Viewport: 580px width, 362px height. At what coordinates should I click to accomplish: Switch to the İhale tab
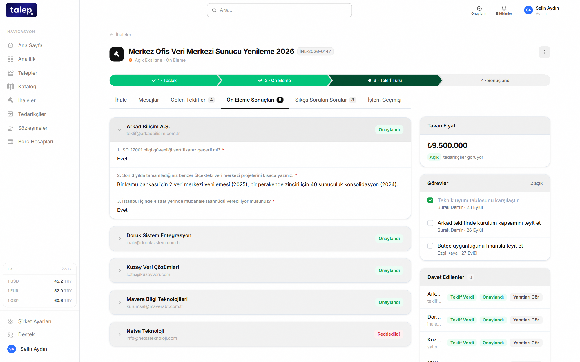tap(121, 100)
